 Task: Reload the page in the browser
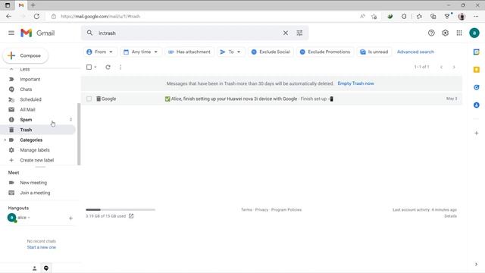36,17
